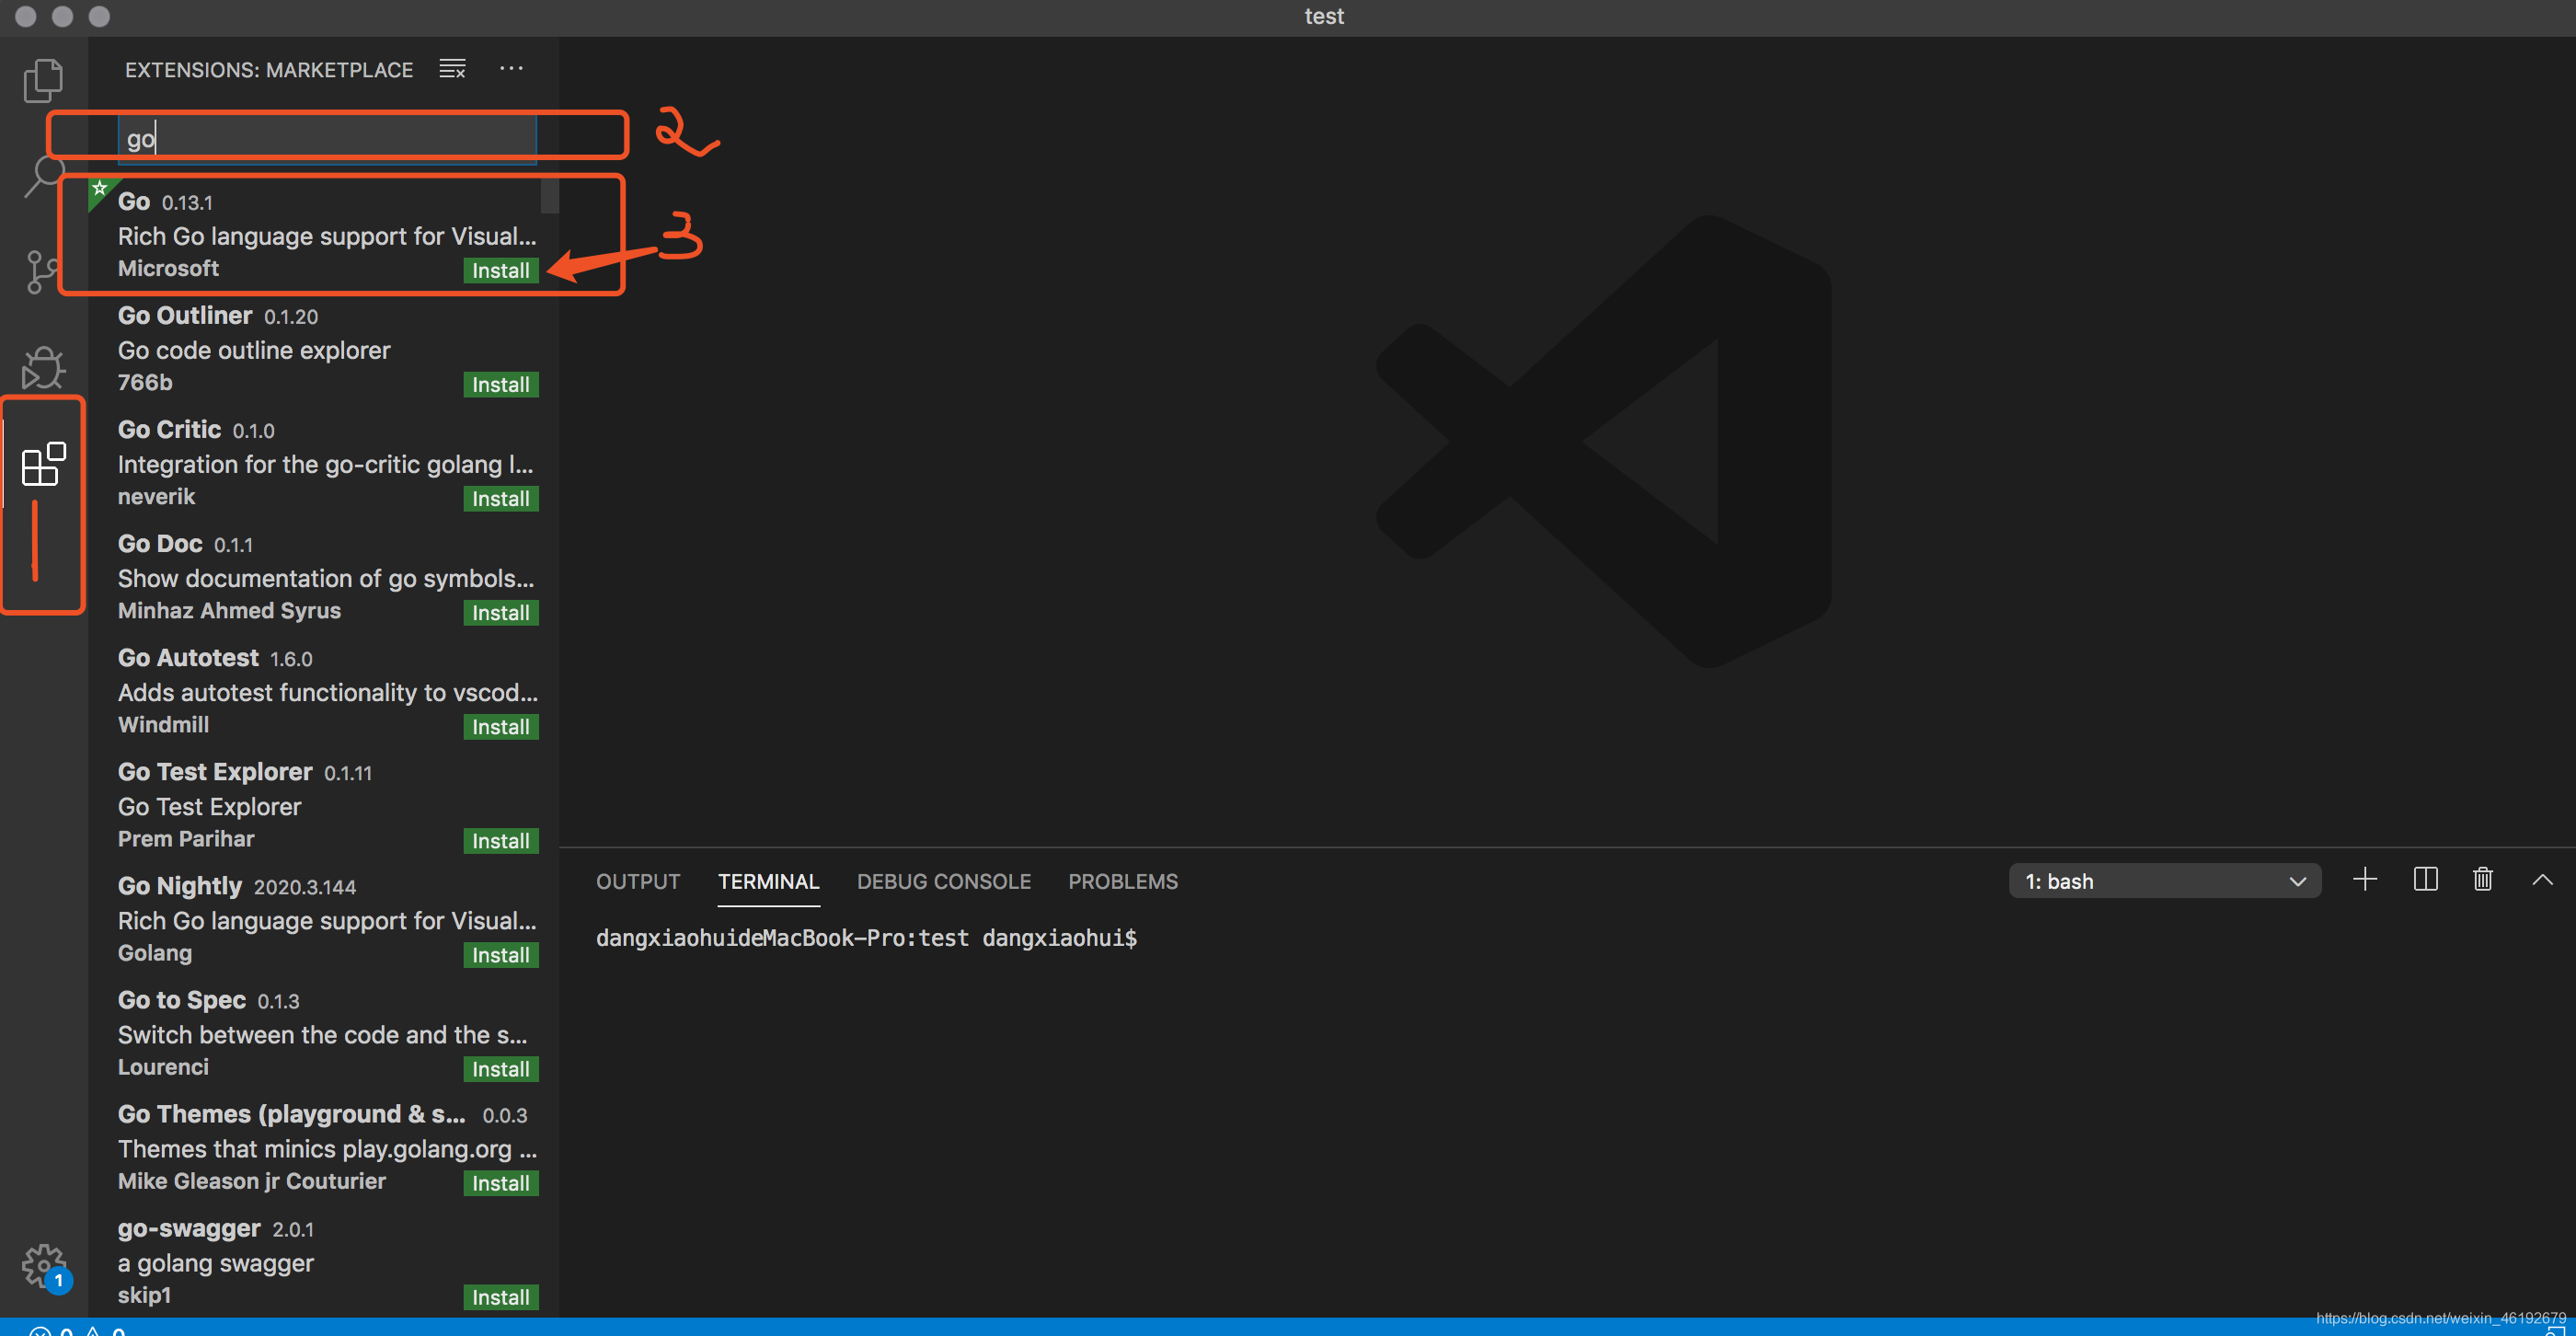Image resolution: width=2576 pixels, height=1336 pixels.
Task: Add a new terminal with plus icon
Action: click(x=2365, y=880)
